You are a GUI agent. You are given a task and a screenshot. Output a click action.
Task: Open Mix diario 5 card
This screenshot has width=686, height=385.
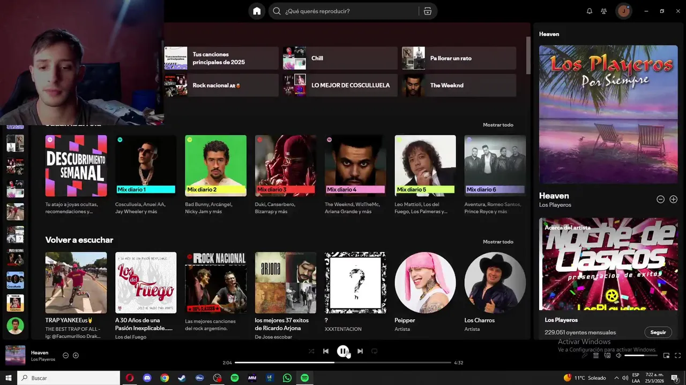pos(426,174)
